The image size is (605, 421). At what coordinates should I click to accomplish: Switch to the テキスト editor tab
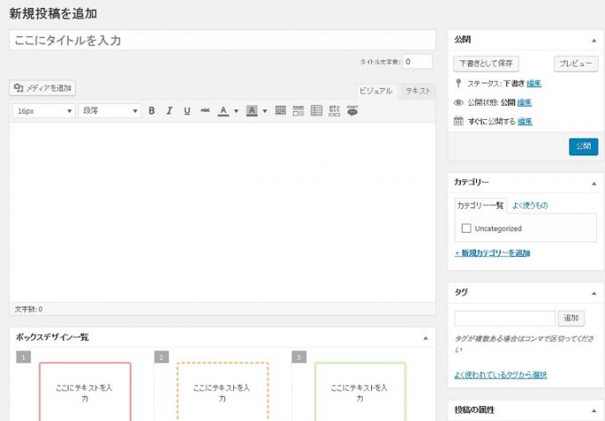click(x=418, y=91)
